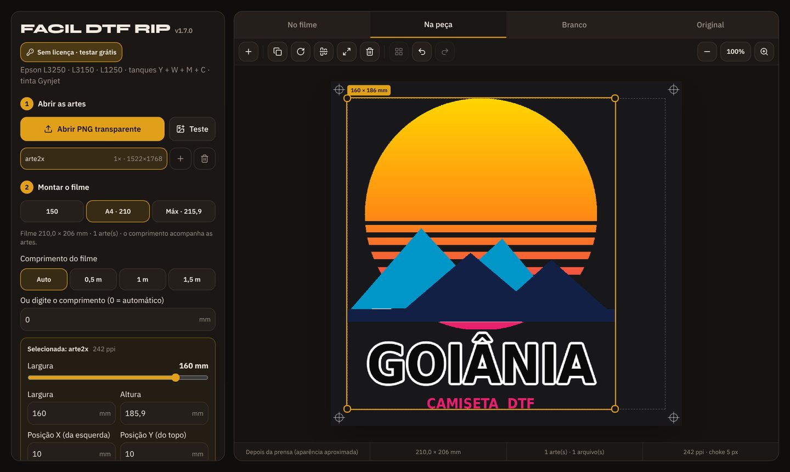The height and width of the screenshot is (472, 790).
Task: Click Abrir PNG transparente button
Action: (92, 129)
